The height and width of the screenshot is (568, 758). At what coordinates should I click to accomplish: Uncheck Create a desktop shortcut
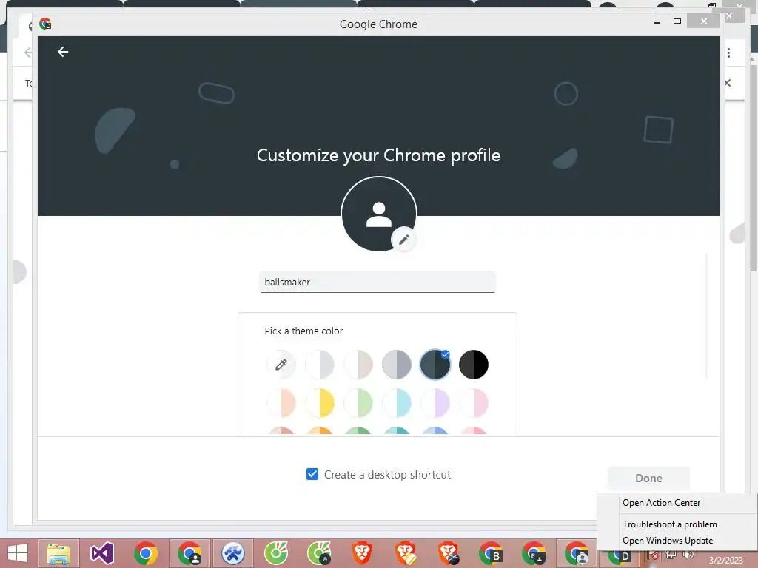pos(312,474)
